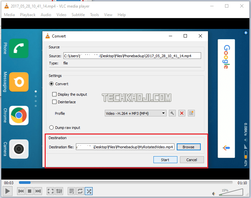Toggle fullscreen video mode
Screen dimensions: 251x198
(50, 191)
